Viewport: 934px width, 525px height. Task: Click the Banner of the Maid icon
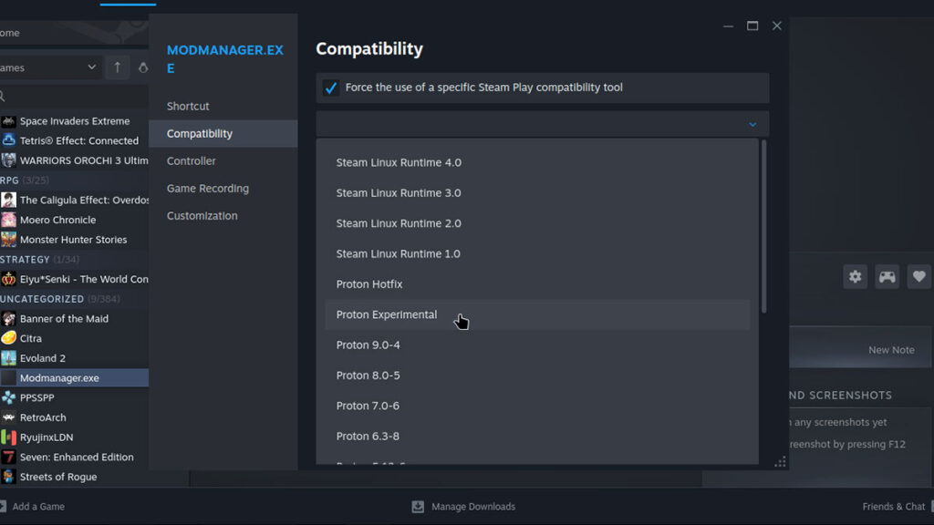click(x=8, y=318)
